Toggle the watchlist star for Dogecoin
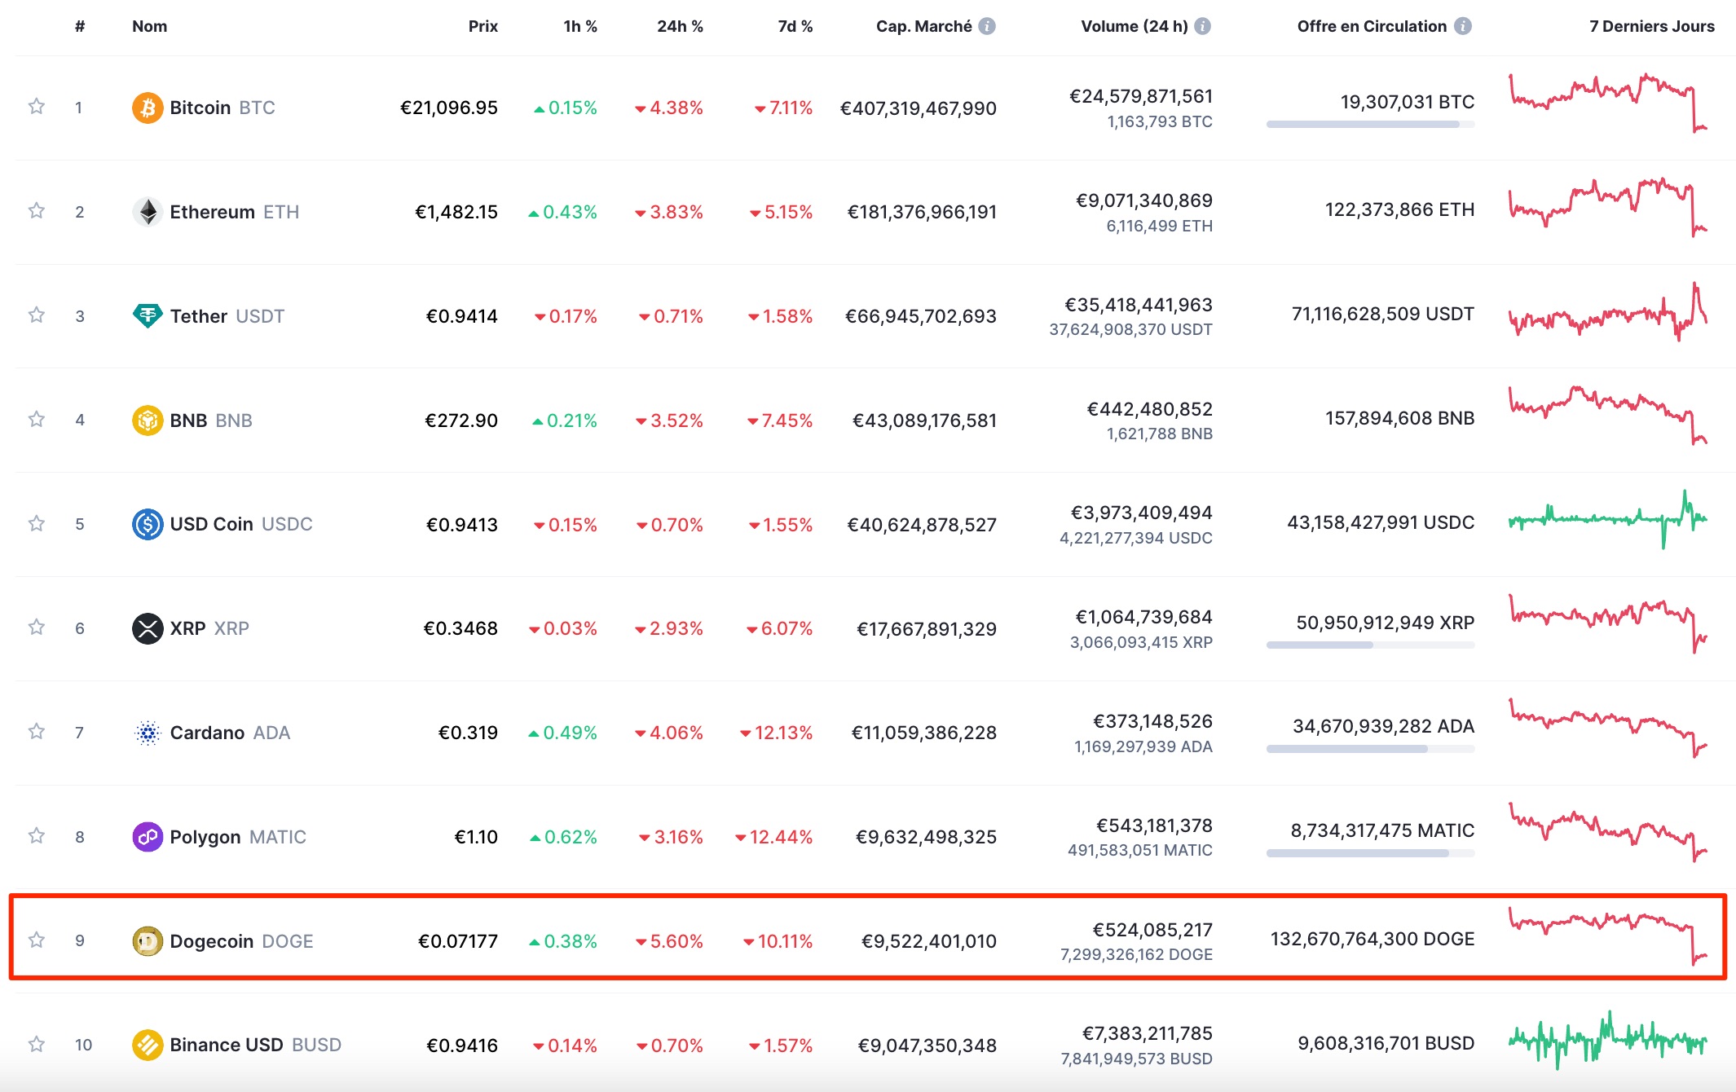Image resolution: width=1736 pixels, height=1092 pixels. 37,940
